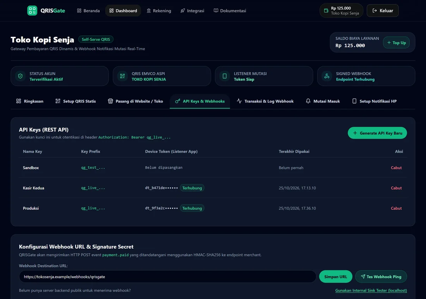Click the QR icon on QRIS EMVCo ASPI card

click(122, 76)
